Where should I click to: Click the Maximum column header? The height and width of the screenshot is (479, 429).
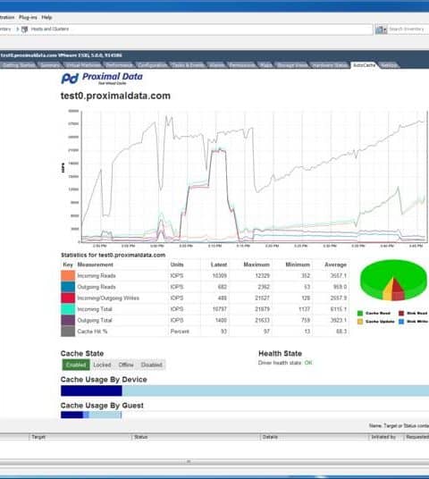coord(257,265)
